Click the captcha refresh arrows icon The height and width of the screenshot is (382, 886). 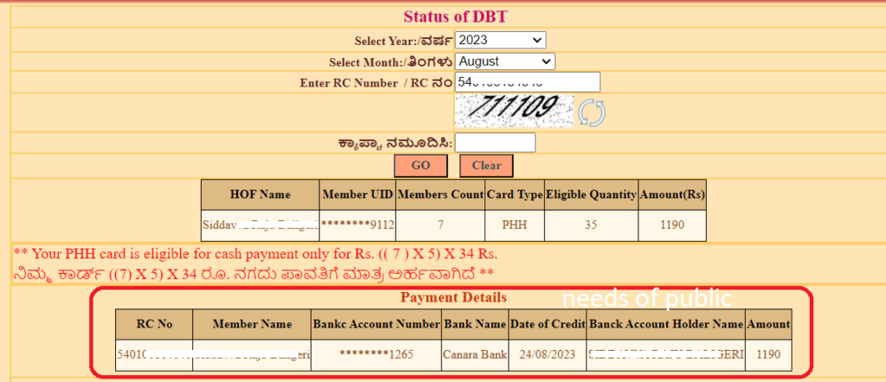pyautogui.click(x=591, y=112)
